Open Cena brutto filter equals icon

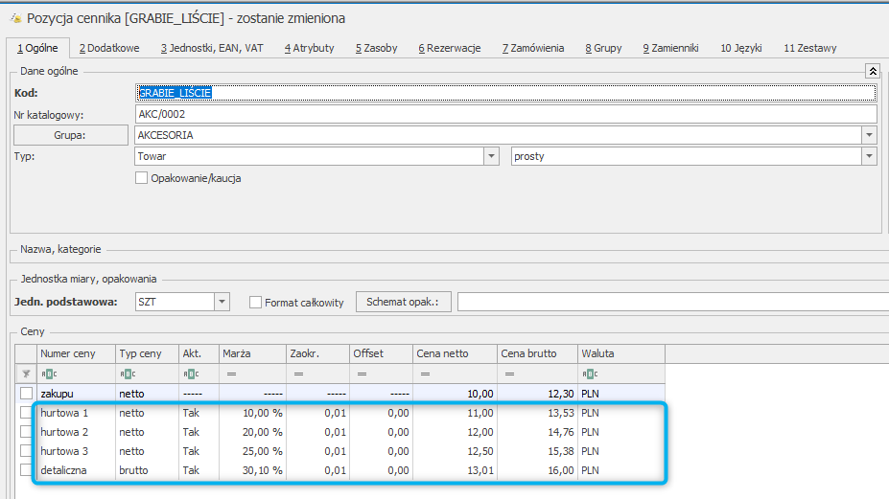(x=509, y=374)
